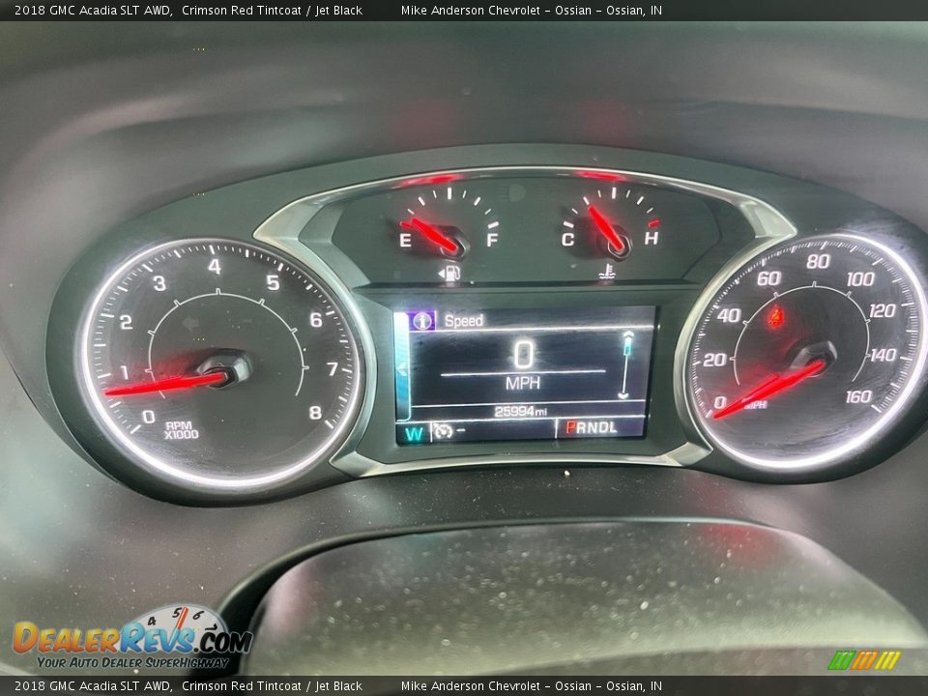Image resolution: width=928 pixels, height=696 pixels.
Task: Click the compass W heading indicator
Action: [x=414, y=433]
